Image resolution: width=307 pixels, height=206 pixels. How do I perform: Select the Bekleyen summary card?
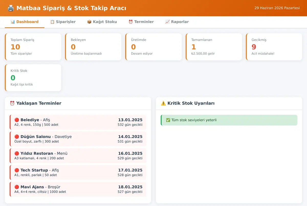pos(93,47)
